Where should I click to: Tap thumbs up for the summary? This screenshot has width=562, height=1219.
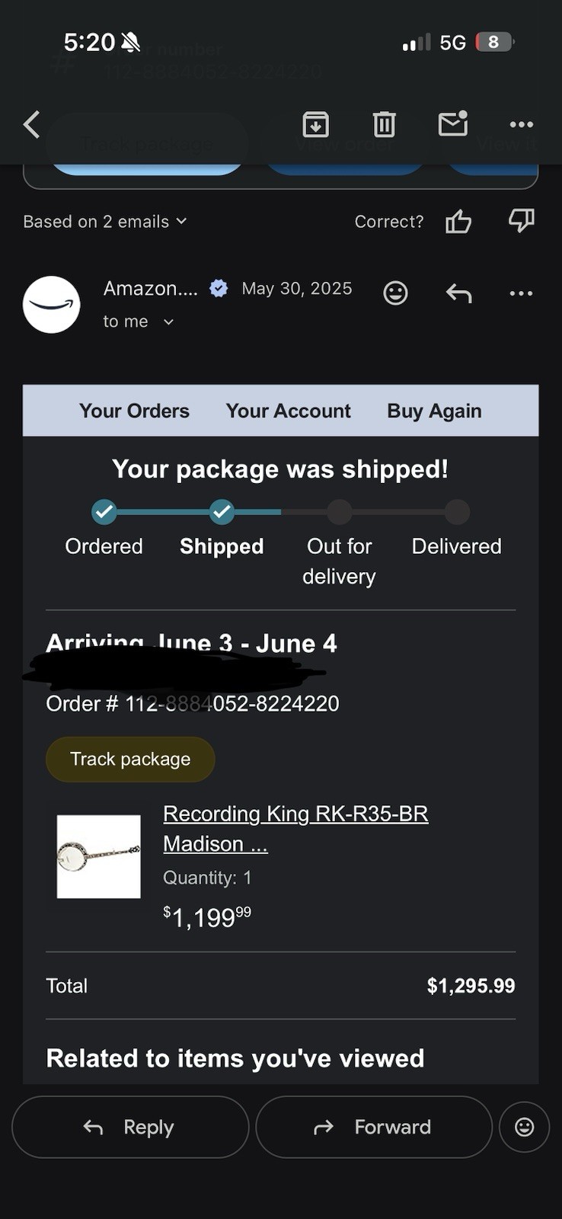[458, 222]
